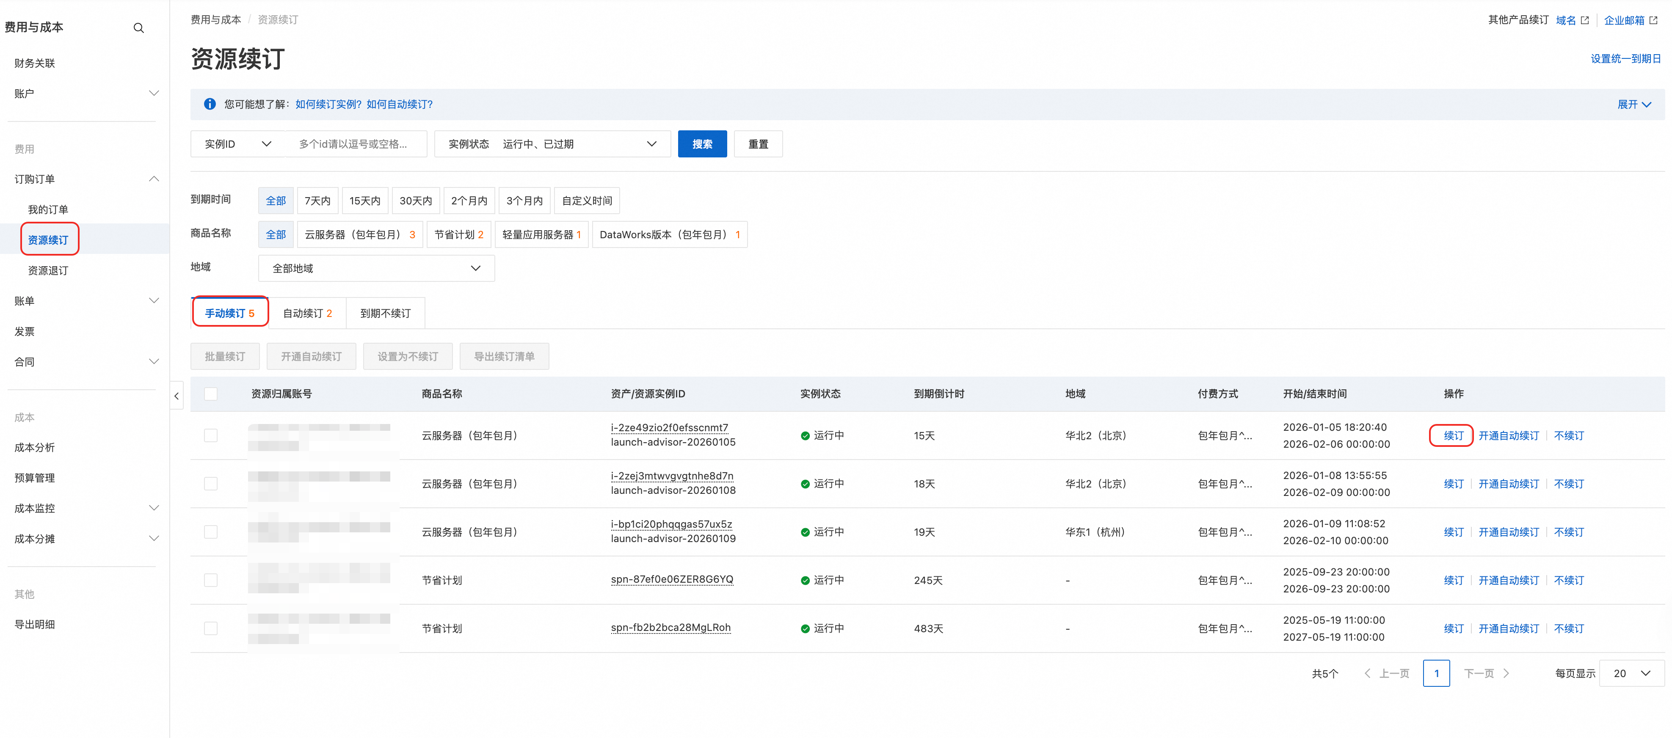
Task: Check the row for i-2ze49zio2f0efsscnmt7
Action: [x=211, y=435]
